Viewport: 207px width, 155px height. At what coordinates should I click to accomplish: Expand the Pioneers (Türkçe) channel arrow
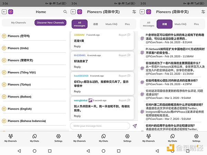(x=65, y=85)
